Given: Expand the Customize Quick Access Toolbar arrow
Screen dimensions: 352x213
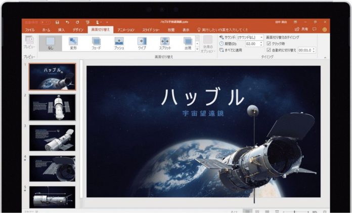Looking at the screenshot, I should coord(107,22).
